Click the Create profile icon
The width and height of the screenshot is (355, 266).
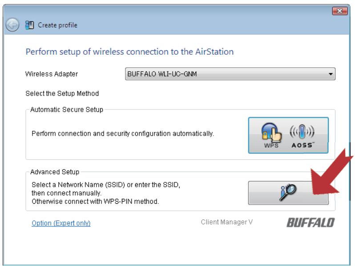pos(29,25)
